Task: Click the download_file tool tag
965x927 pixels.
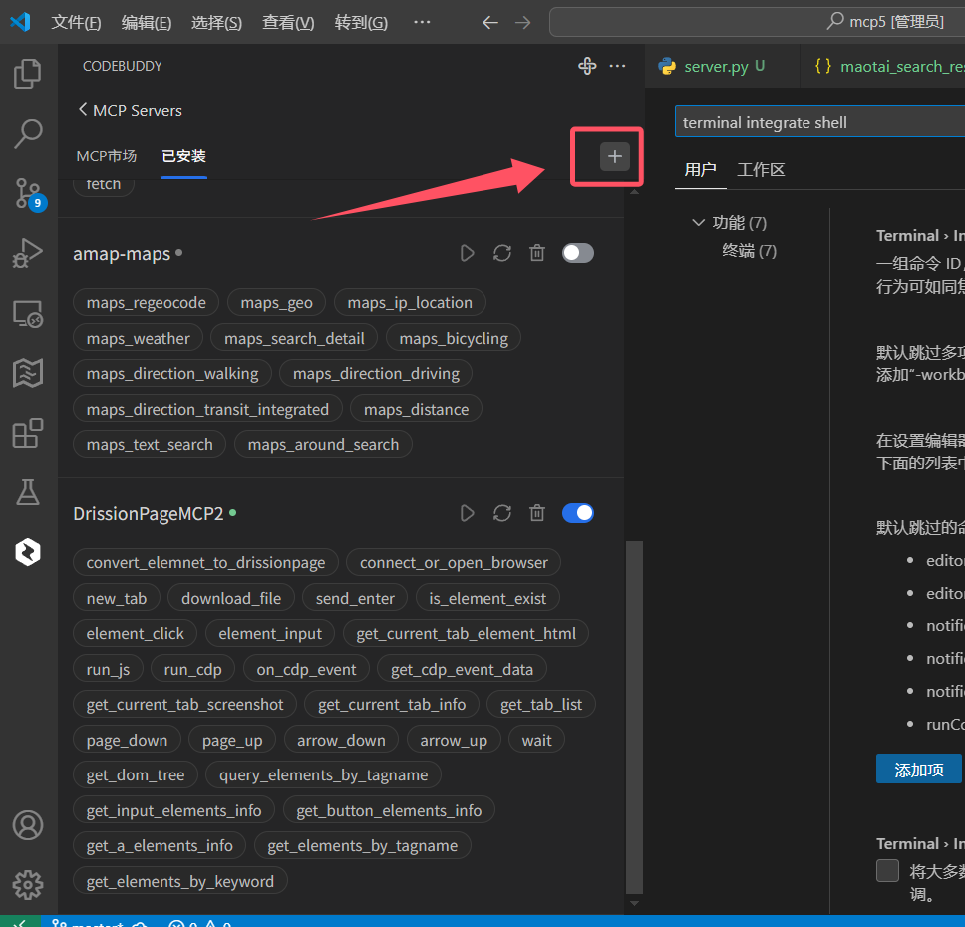Action: (231, 598)
